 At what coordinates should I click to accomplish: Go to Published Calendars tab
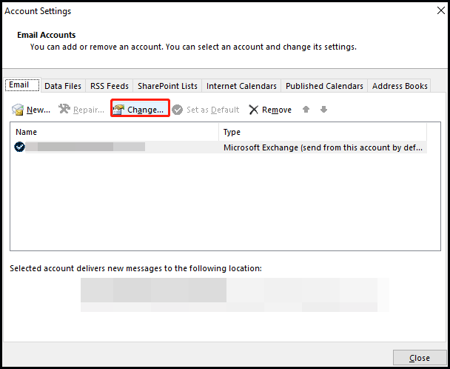coord(324,86)
